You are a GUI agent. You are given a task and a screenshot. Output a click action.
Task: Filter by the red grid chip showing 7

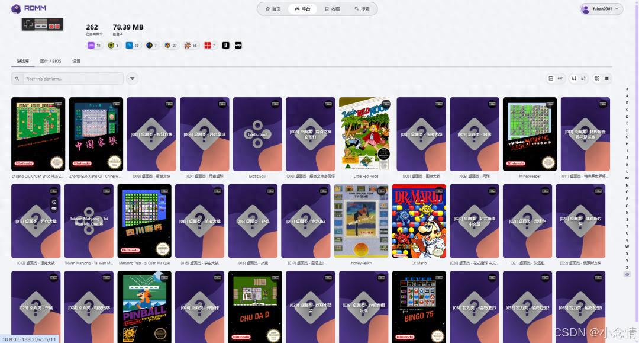209,45
